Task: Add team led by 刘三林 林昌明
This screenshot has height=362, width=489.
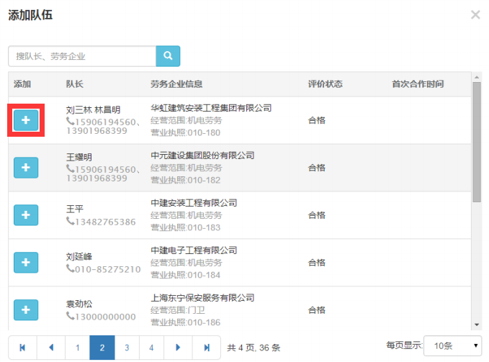Action: pos(26,120)
